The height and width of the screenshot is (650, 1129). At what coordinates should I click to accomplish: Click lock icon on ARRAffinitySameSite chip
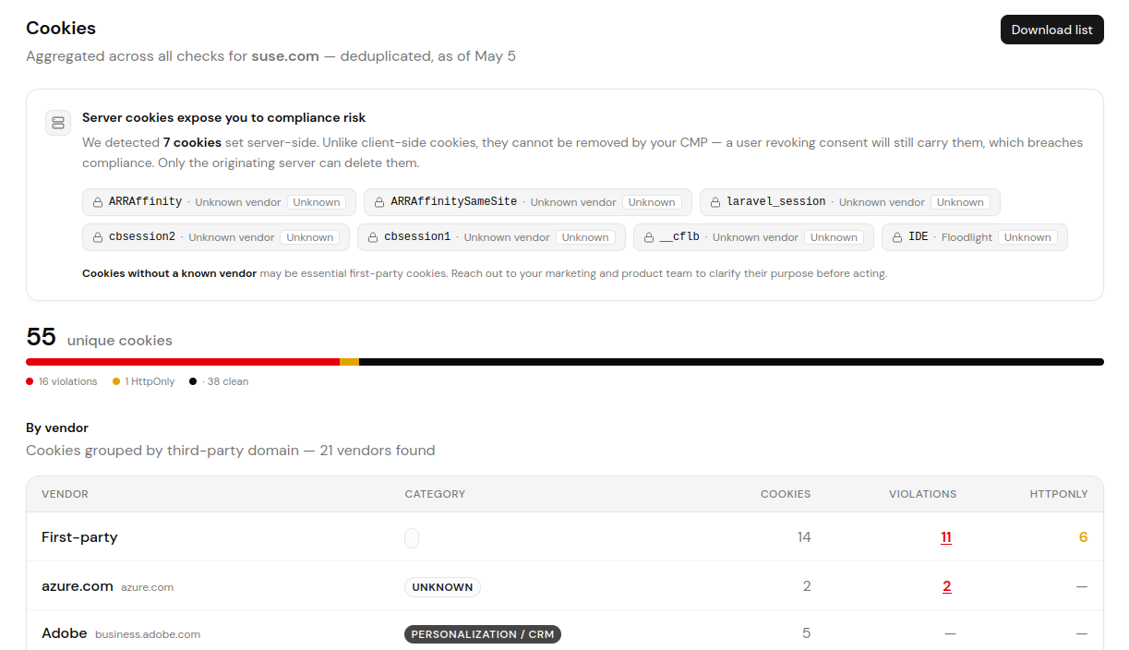378,202
